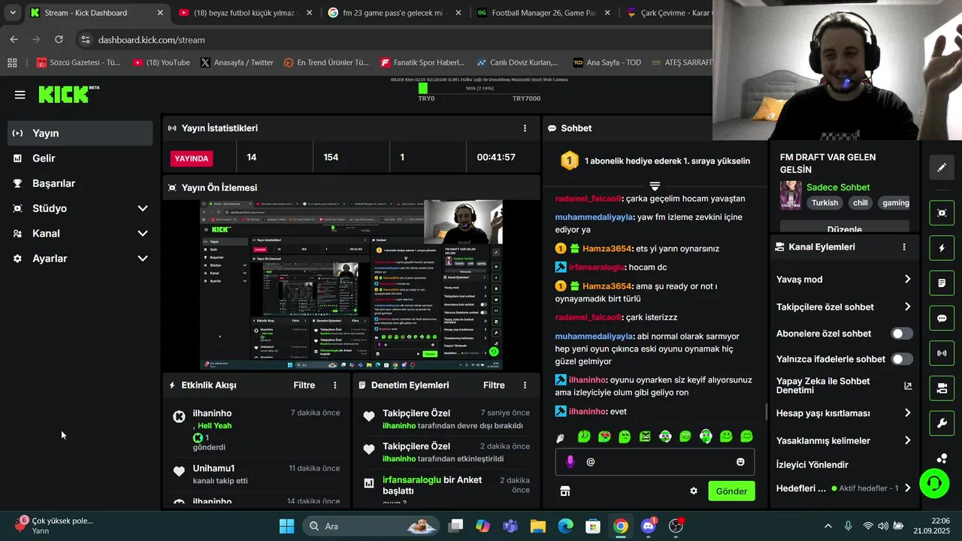
Task: Click the broadcast signal icon in right sidebar
Action: click(942, 353)
